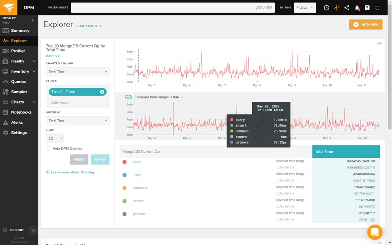The width and height of the screenshot is (392, 245).
Task: Click the LEARN MORE link
Action: click(x=87, y=26)
